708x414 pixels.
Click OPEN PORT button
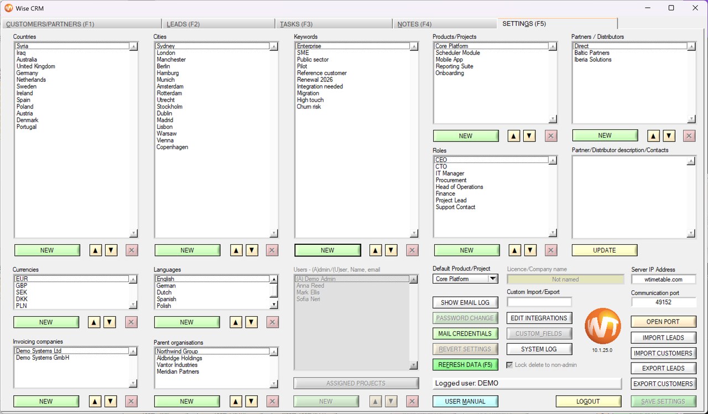coord(663,322)
